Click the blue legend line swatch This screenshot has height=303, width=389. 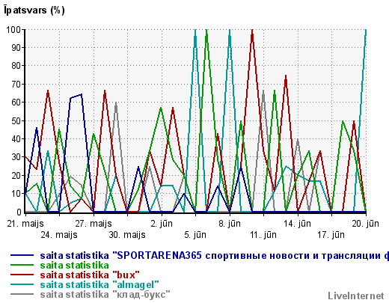coord(22,255)
